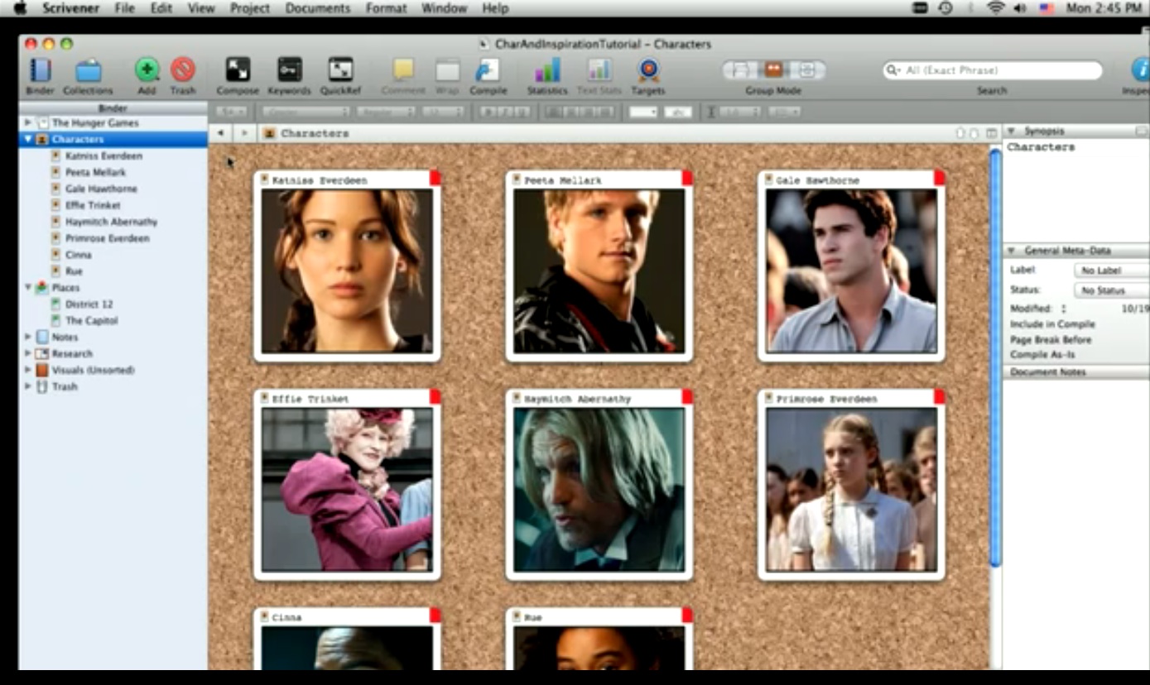1150x685 pixels.
Task: Open the Targets bullseye icon
Action: pos(648,69)
